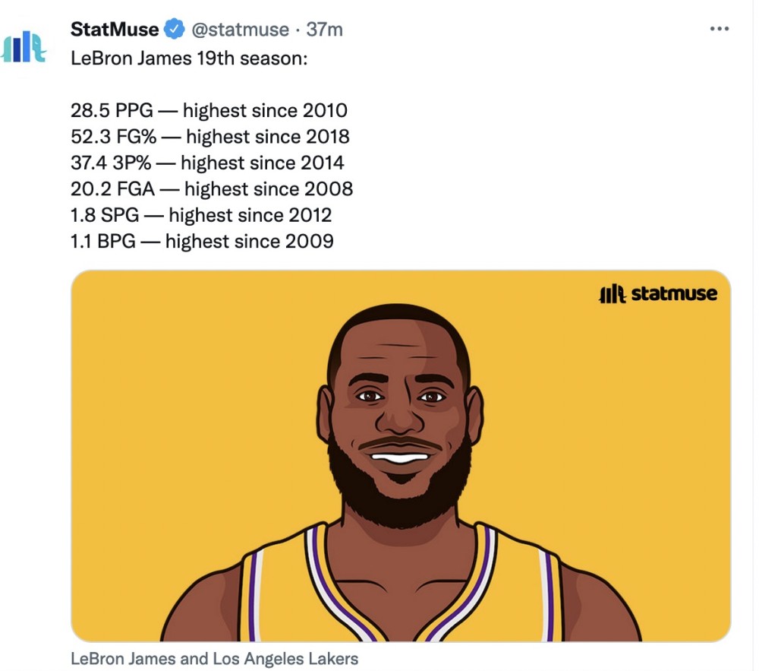Click the bar-chart glyph in the watermark
The width and height of the screenshot is (759, 671).
611,293
